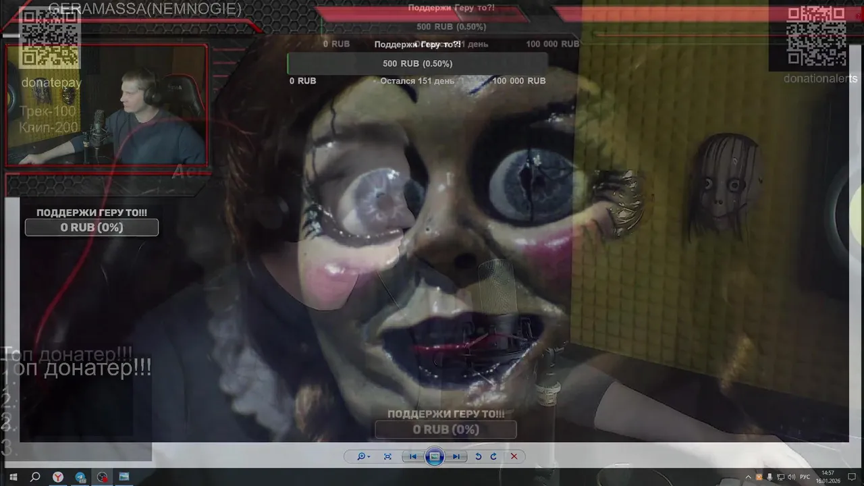The width and height of the screenshot is (864, 486).
Task: Go to previous image in viewer
Action: click(412, 456)
